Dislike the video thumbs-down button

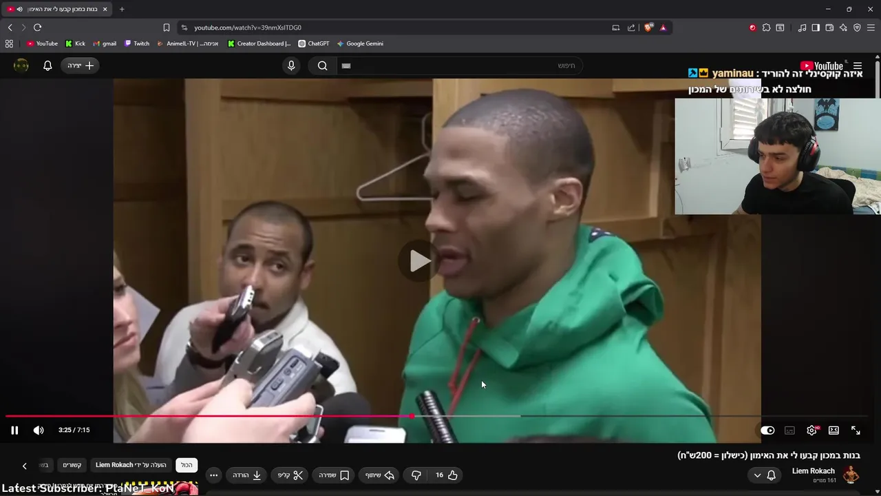(x=416, y=475)
